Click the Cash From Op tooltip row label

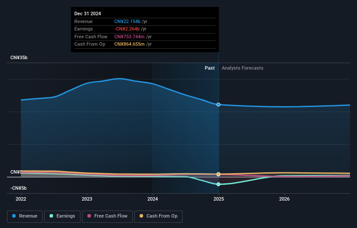point(90,44)
